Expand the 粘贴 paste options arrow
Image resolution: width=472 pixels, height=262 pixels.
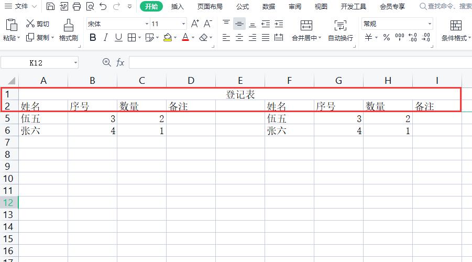(19, 38)
